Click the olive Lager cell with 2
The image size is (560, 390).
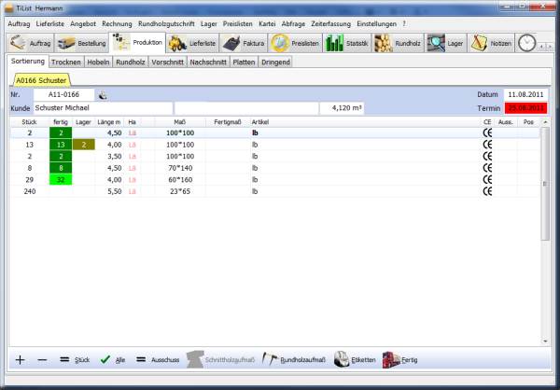pyautogui.click(x=84, y=145)
